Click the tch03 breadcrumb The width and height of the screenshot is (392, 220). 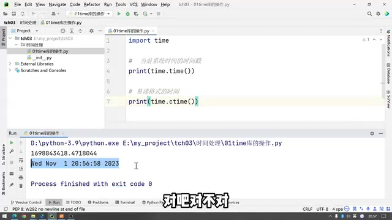10,23
